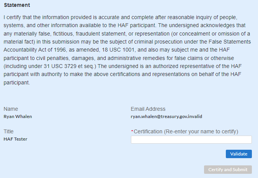Click the Certification name input field
Viewport: 258px width, 178px height.
coord(191,140)
